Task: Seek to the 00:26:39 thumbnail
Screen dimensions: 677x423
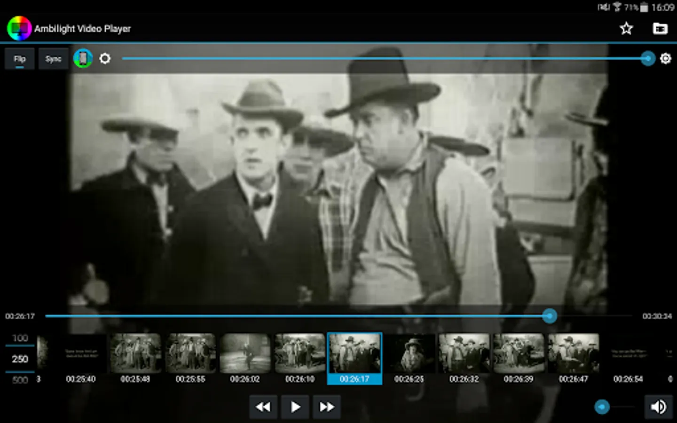Action: 519,359
